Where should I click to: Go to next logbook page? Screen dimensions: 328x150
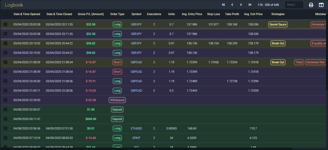click(x=241, y=5)
